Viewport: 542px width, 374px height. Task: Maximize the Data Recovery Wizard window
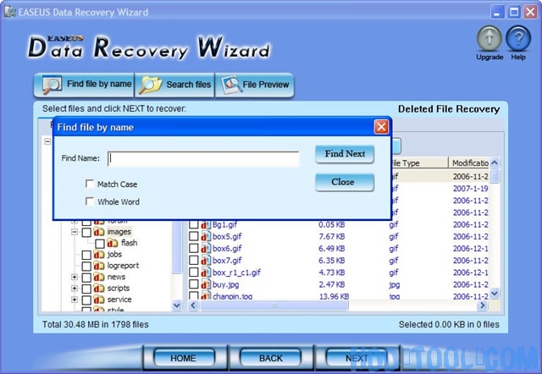point(514,13)
